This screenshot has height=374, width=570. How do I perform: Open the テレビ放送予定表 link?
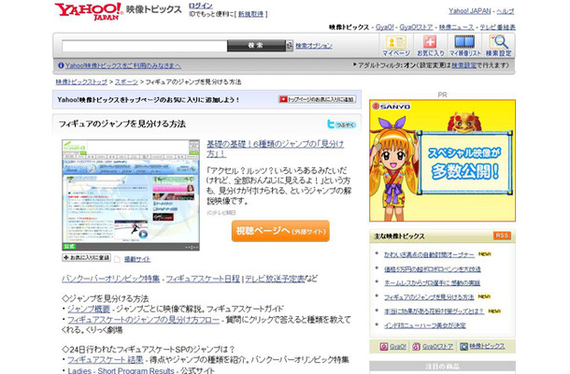(275, 279)
